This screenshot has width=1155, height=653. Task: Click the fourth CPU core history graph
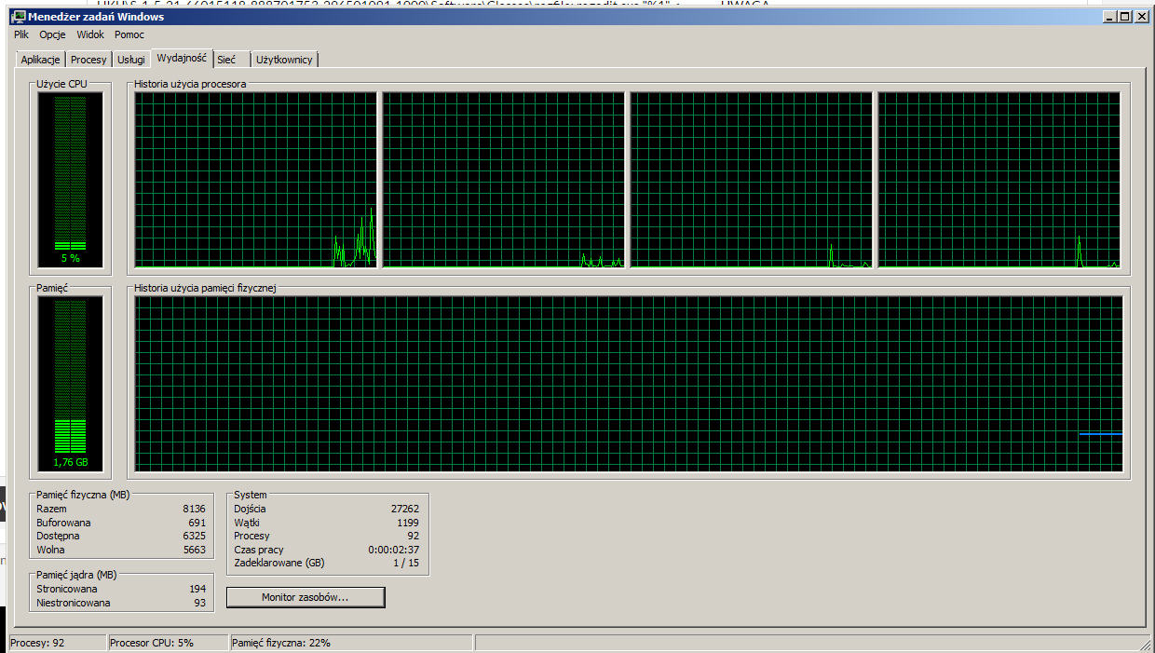[x=999, y=180]
